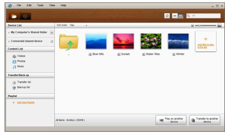The height and width of the screenshot is (133, 225).
Task: Switch to the player mode icon
Action: tap(25, 16)
